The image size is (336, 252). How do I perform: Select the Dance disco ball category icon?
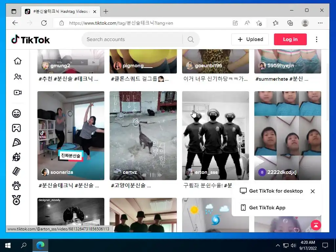pyautogui.click(x=16, y=157)
